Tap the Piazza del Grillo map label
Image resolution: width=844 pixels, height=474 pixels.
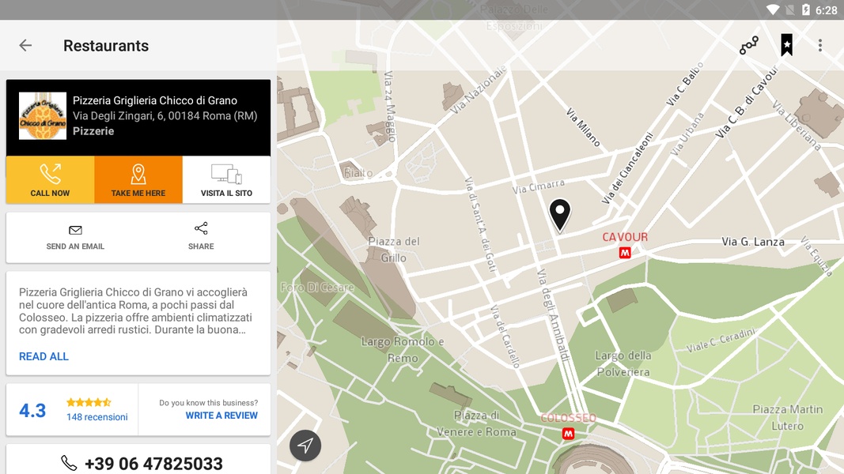coord(393,250)
